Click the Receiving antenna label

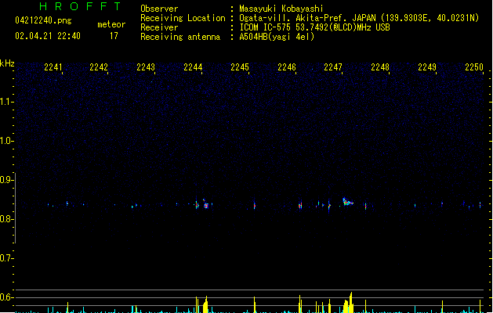180,37
